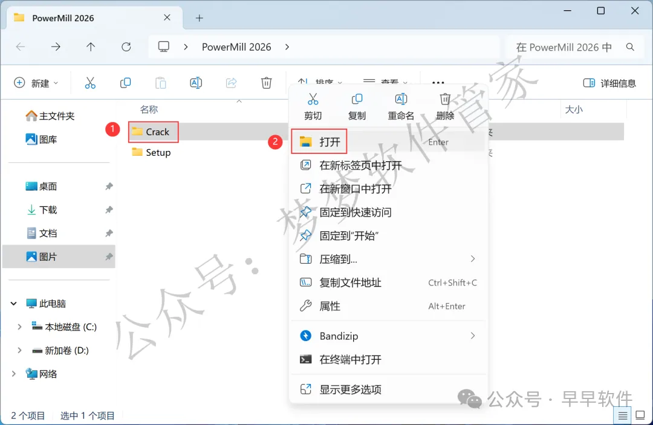Open Documents (文档) in sidebar
This screenshot has width=653, height=425.
[x=41, y=233]
